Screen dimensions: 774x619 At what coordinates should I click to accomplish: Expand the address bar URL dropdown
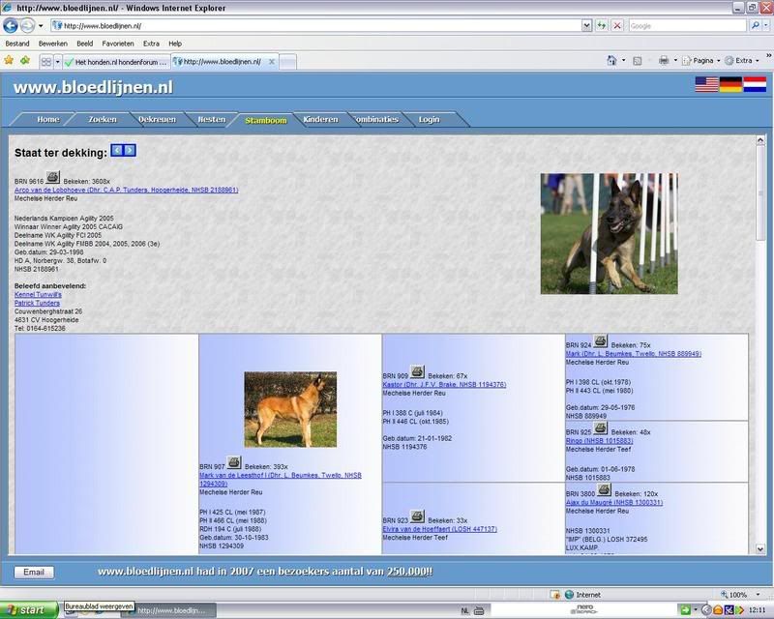pos(588,26)
